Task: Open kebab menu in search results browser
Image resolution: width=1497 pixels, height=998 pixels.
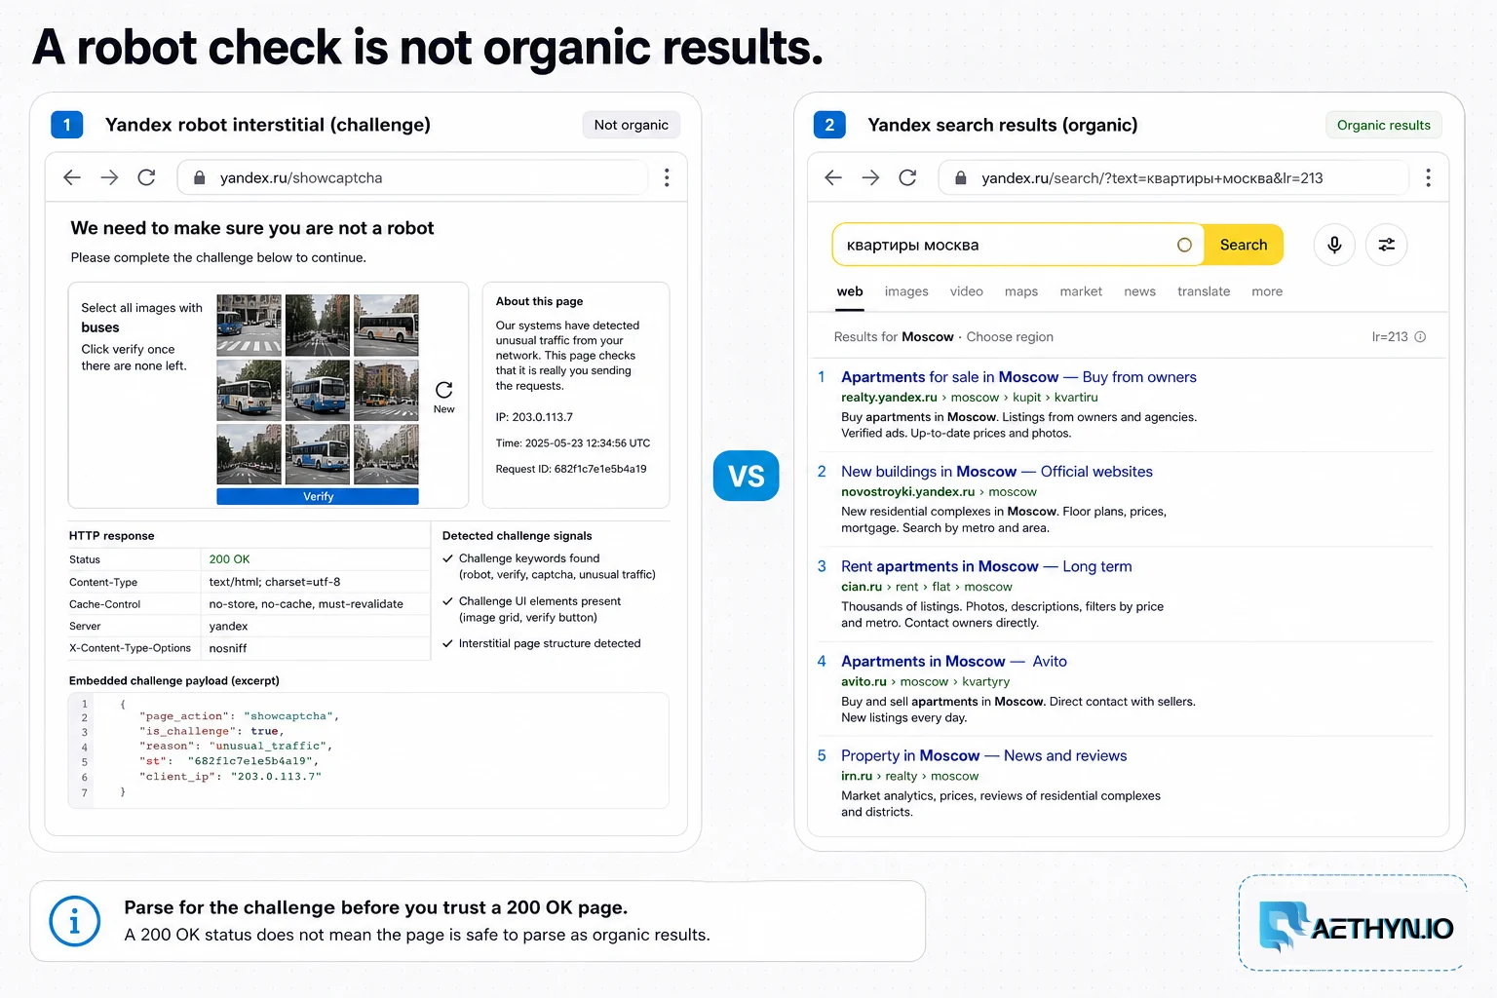Action: (x=1428, y=177)
